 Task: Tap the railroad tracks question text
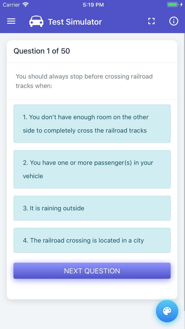(x=84, y=81)
